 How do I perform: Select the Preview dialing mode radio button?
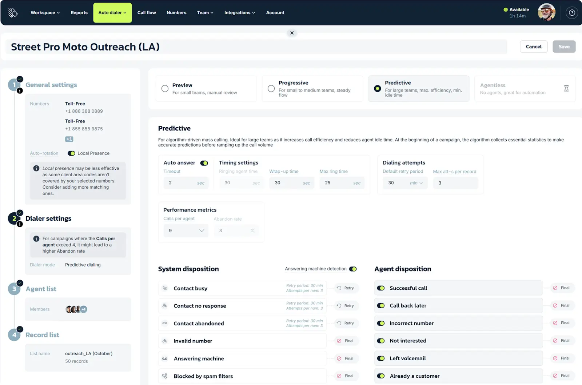click(165, 88)
